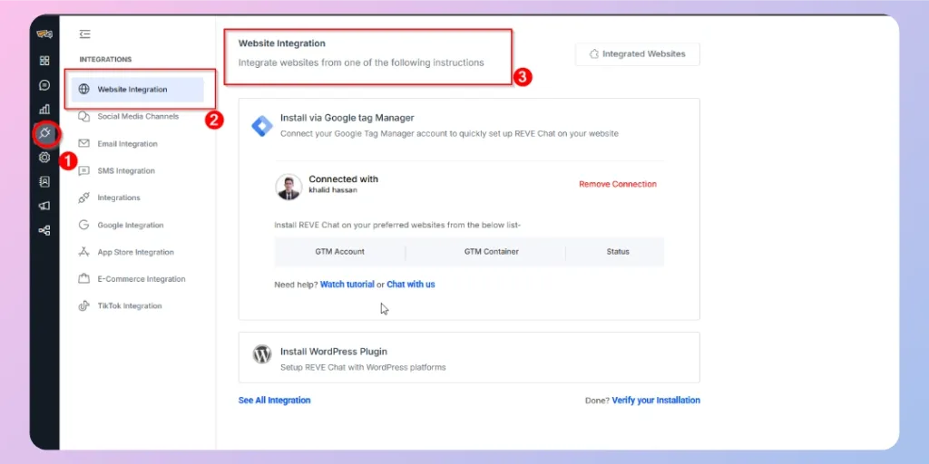Open the Watch tutorial link
The image size is (929, 464).
tap(347, 284)
